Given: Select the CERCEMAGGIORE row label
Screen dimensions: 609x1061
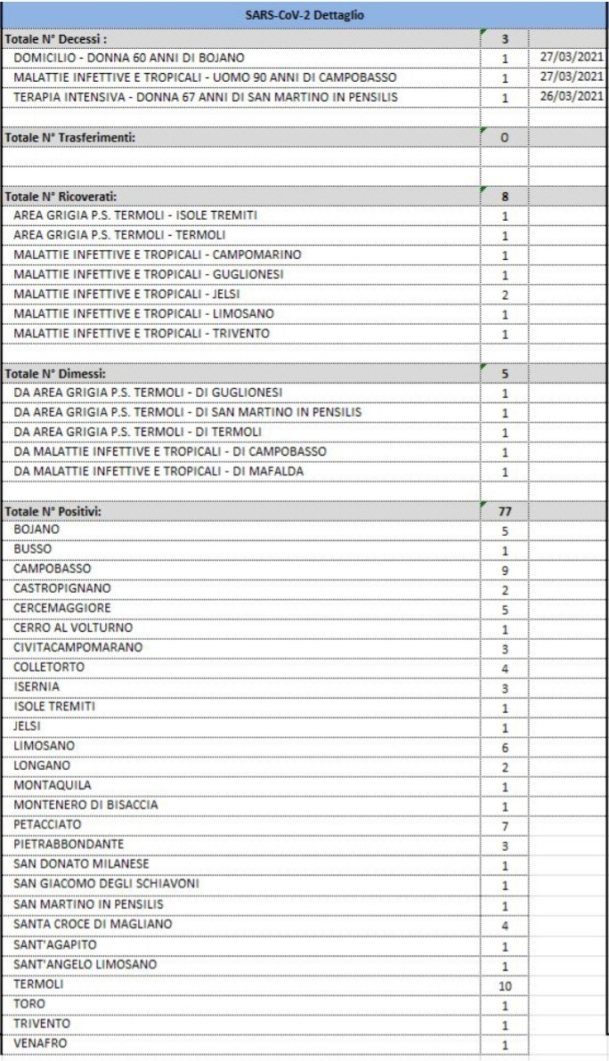Looking at the screenshot, I should click(x=62, y=608).
